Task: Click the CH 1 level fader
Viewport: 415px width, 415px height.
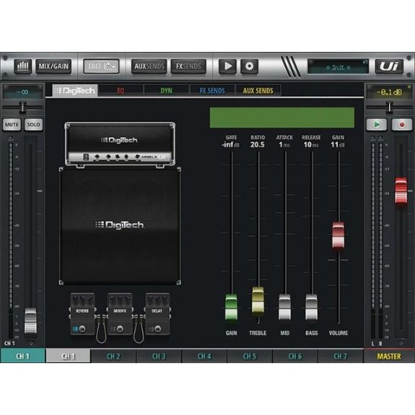Action: [x=31, y=321]
